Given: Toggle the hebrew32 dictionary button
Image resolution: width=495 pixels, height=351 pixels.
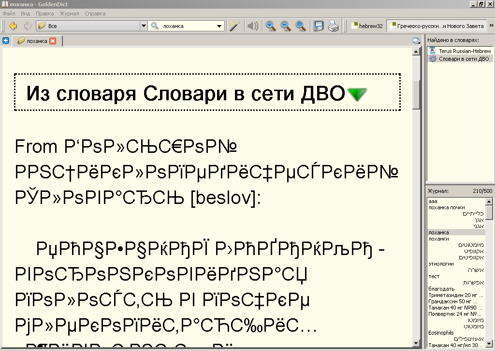Looking at the screenshot, I should (367, 26).
